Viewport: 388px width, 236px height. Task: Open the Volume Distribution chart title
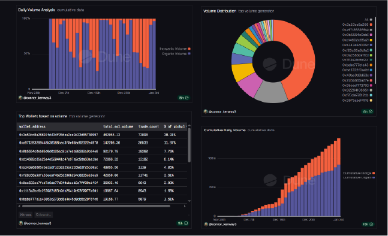tap(219, 11)
